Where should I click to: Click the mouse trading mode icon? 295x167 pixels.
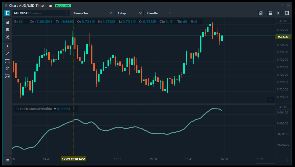270,13
